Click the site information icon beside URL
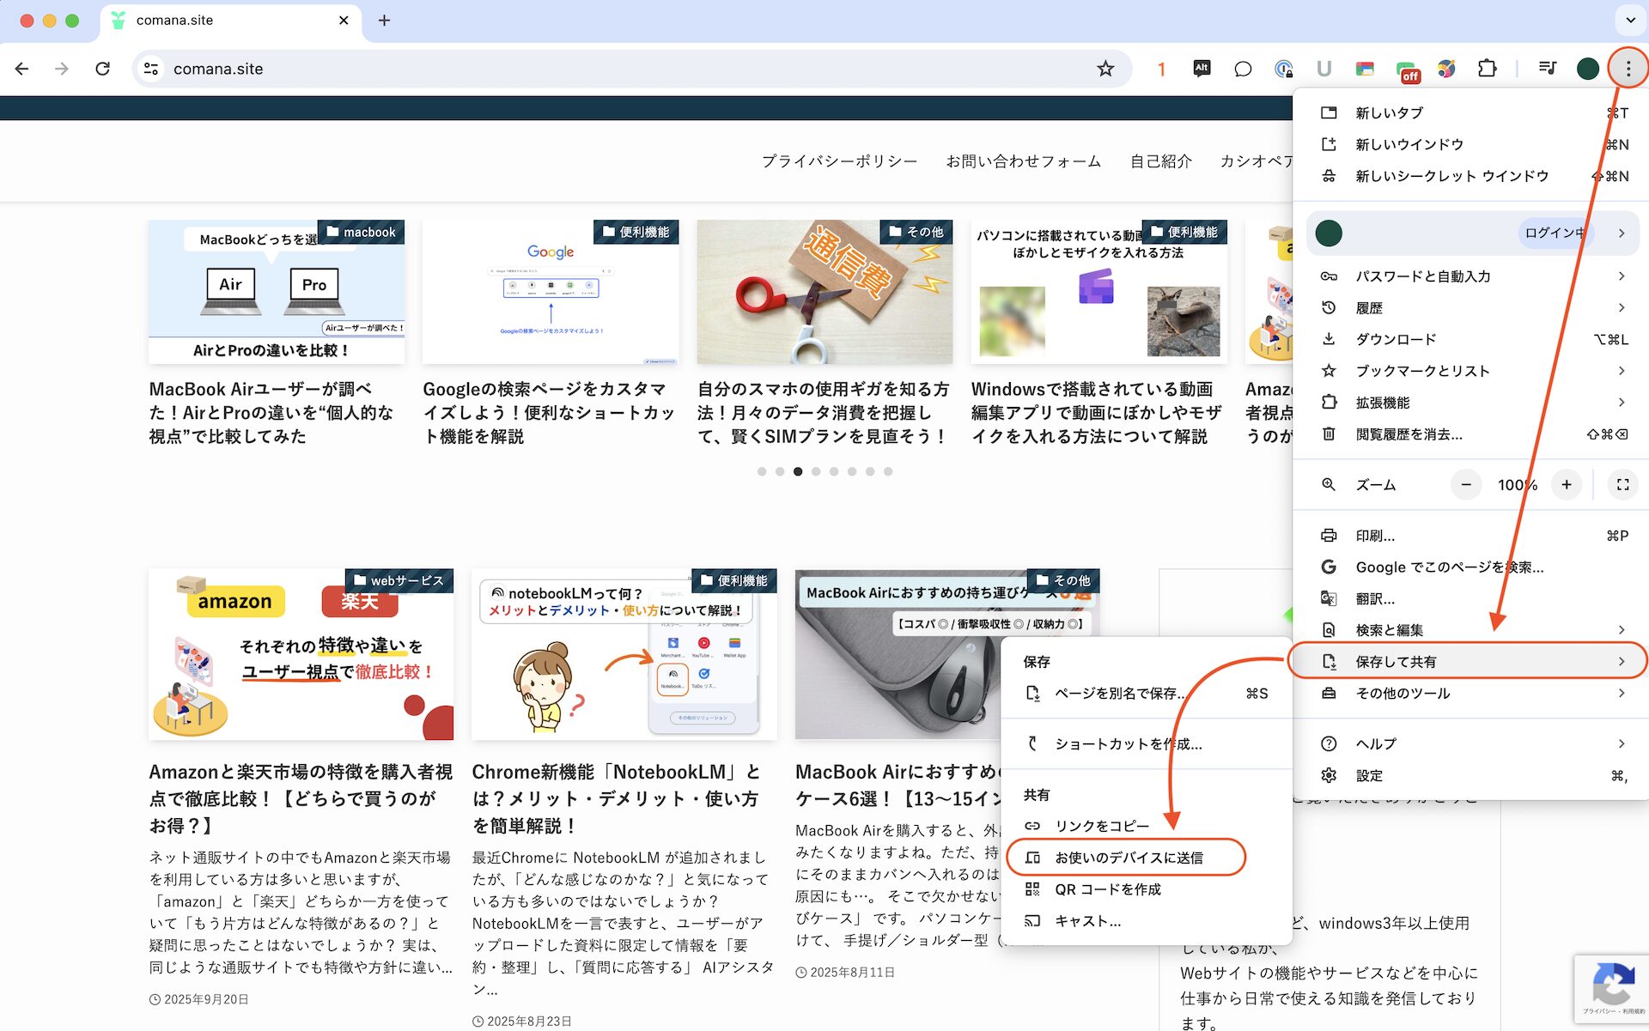Viewport: 1649px width, 1031px height. coord(151,69)
